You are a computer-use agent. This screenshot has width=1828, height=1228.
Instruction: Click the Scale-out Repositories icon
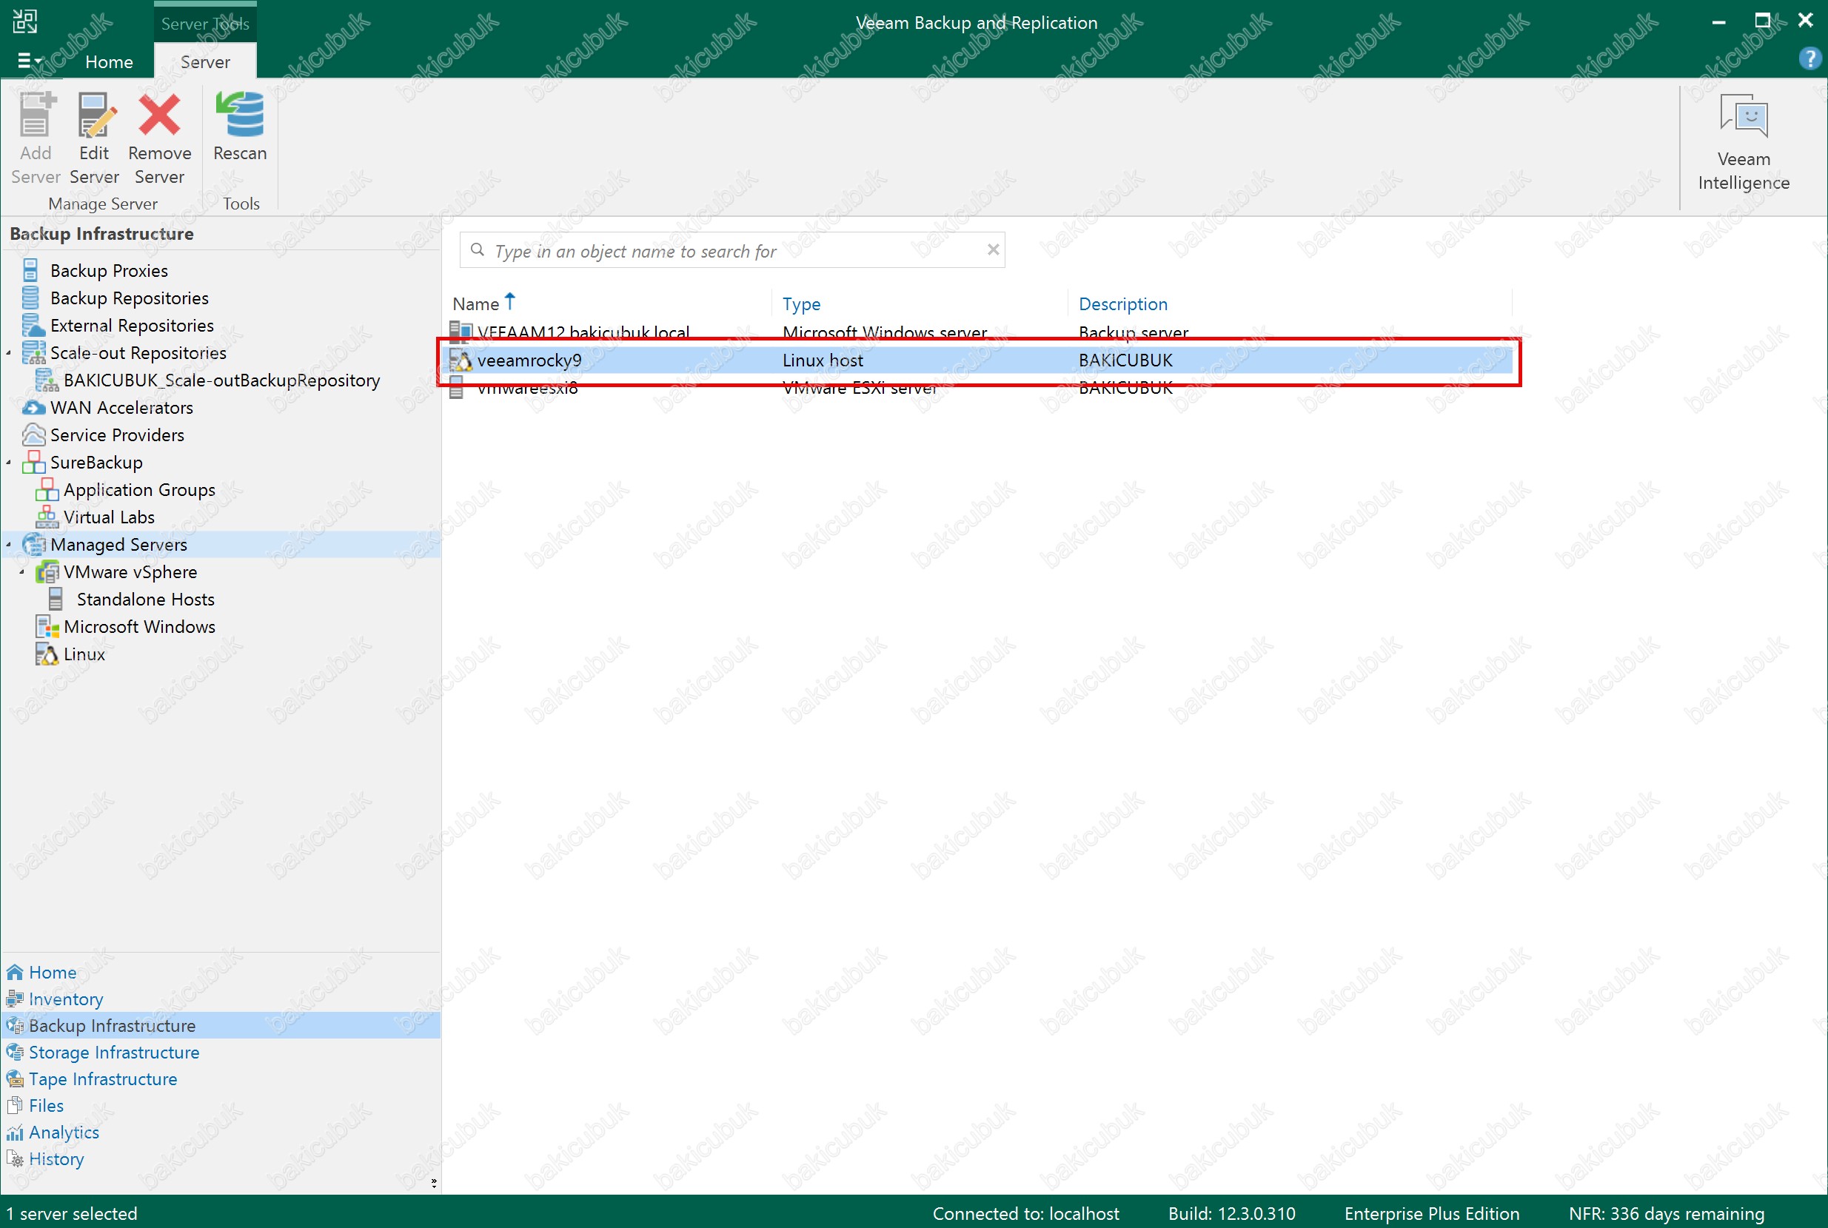tap(33, 352)
